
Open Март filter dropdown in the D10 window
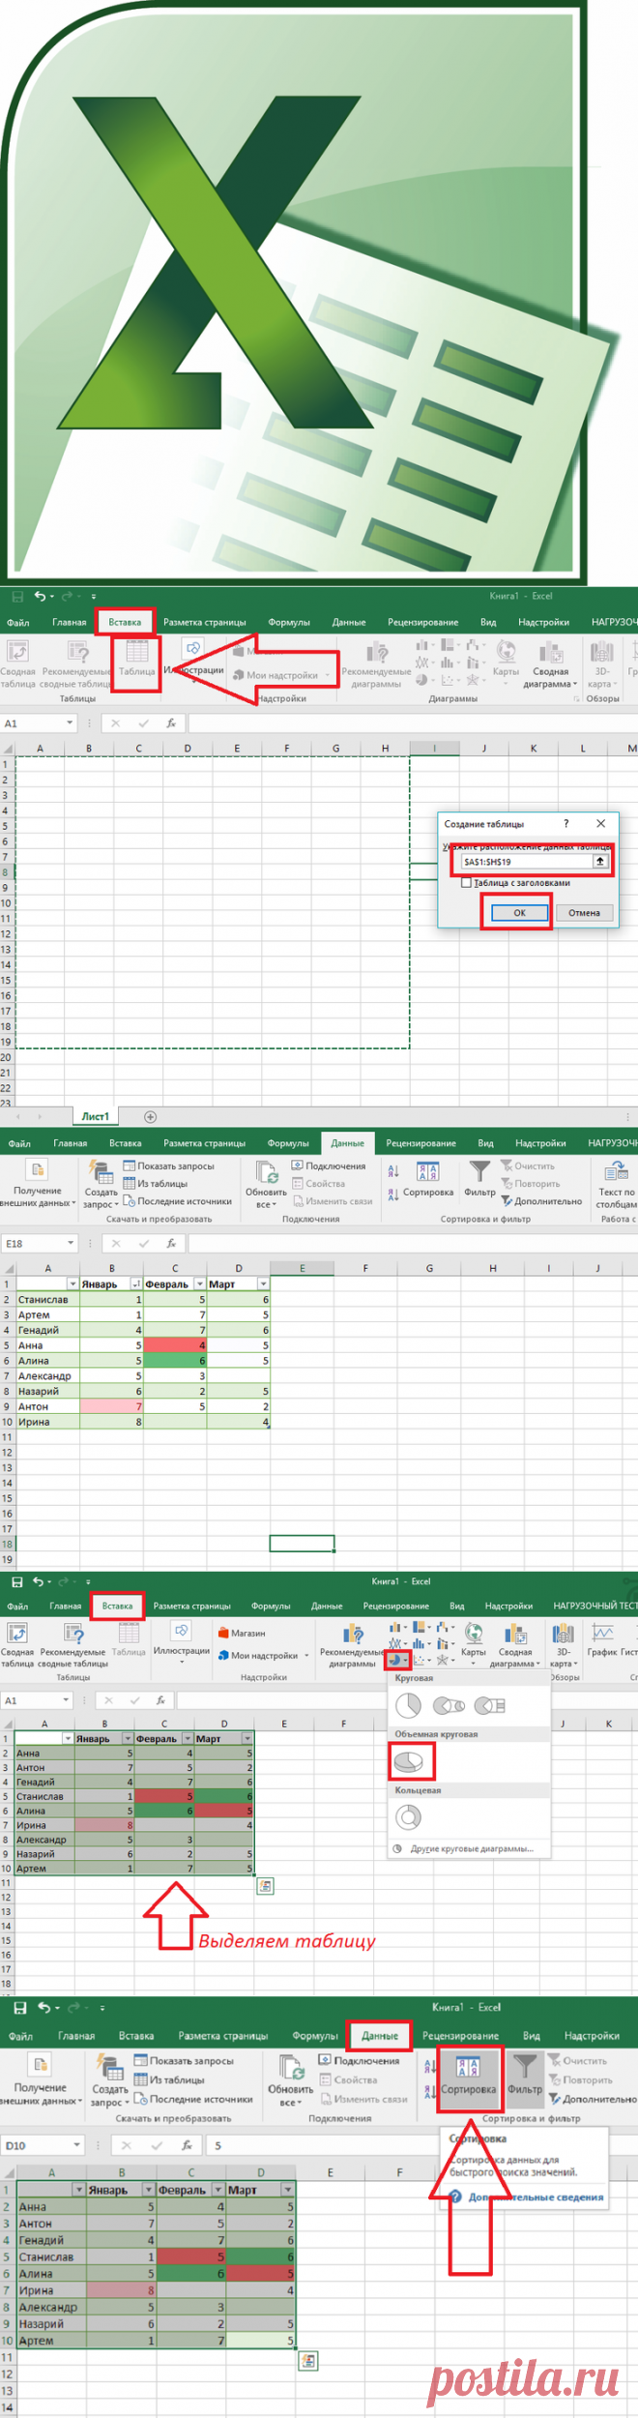tap(287, 2190)
